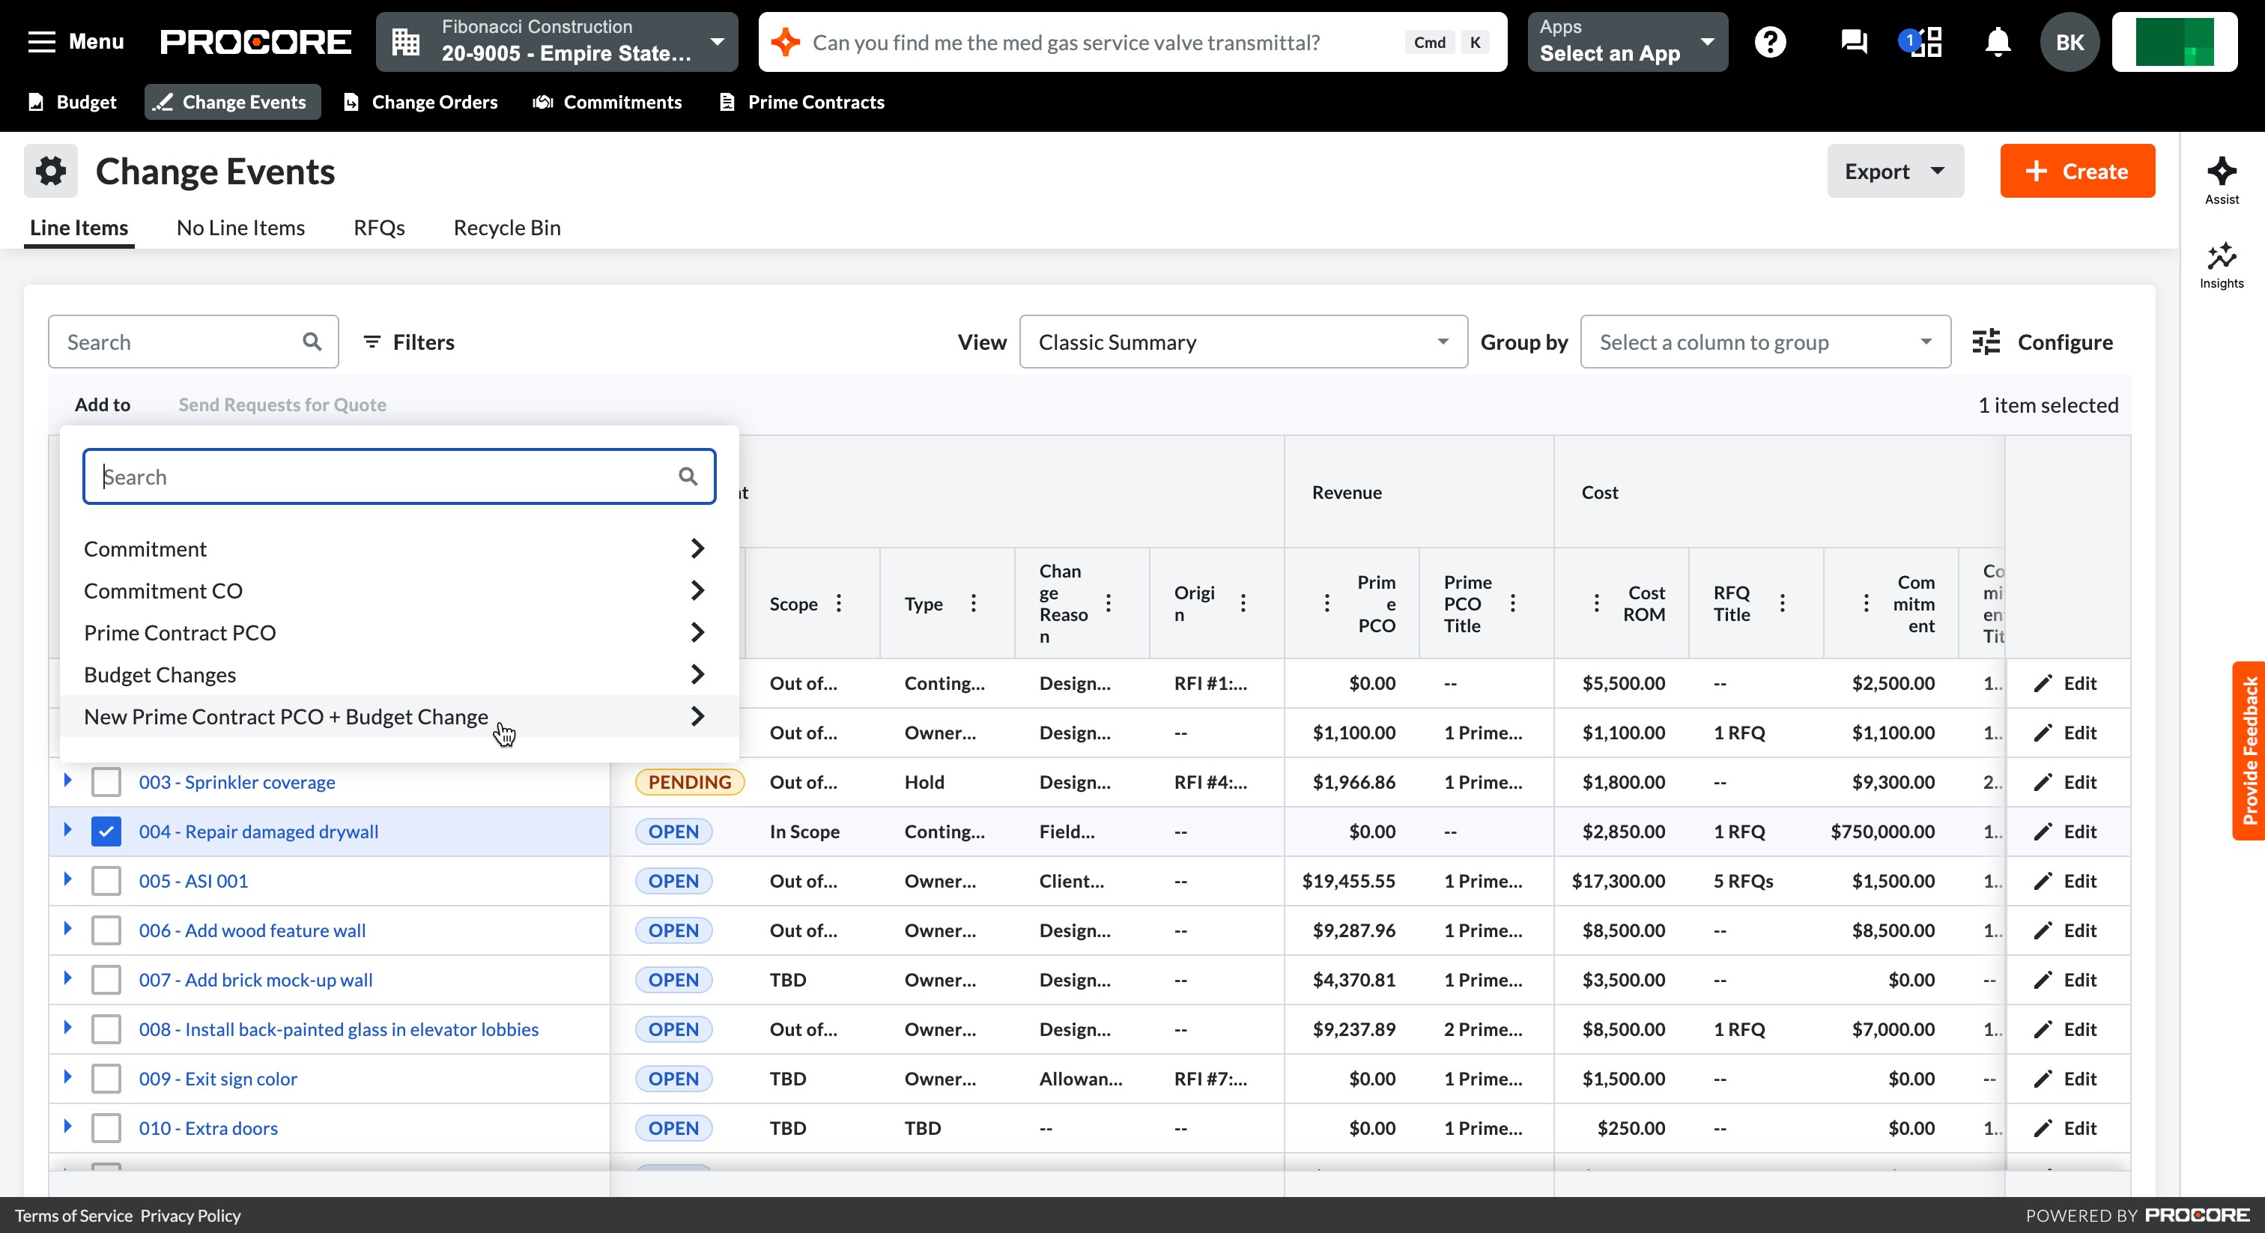Click the Add to menu search field

point(387,476)
